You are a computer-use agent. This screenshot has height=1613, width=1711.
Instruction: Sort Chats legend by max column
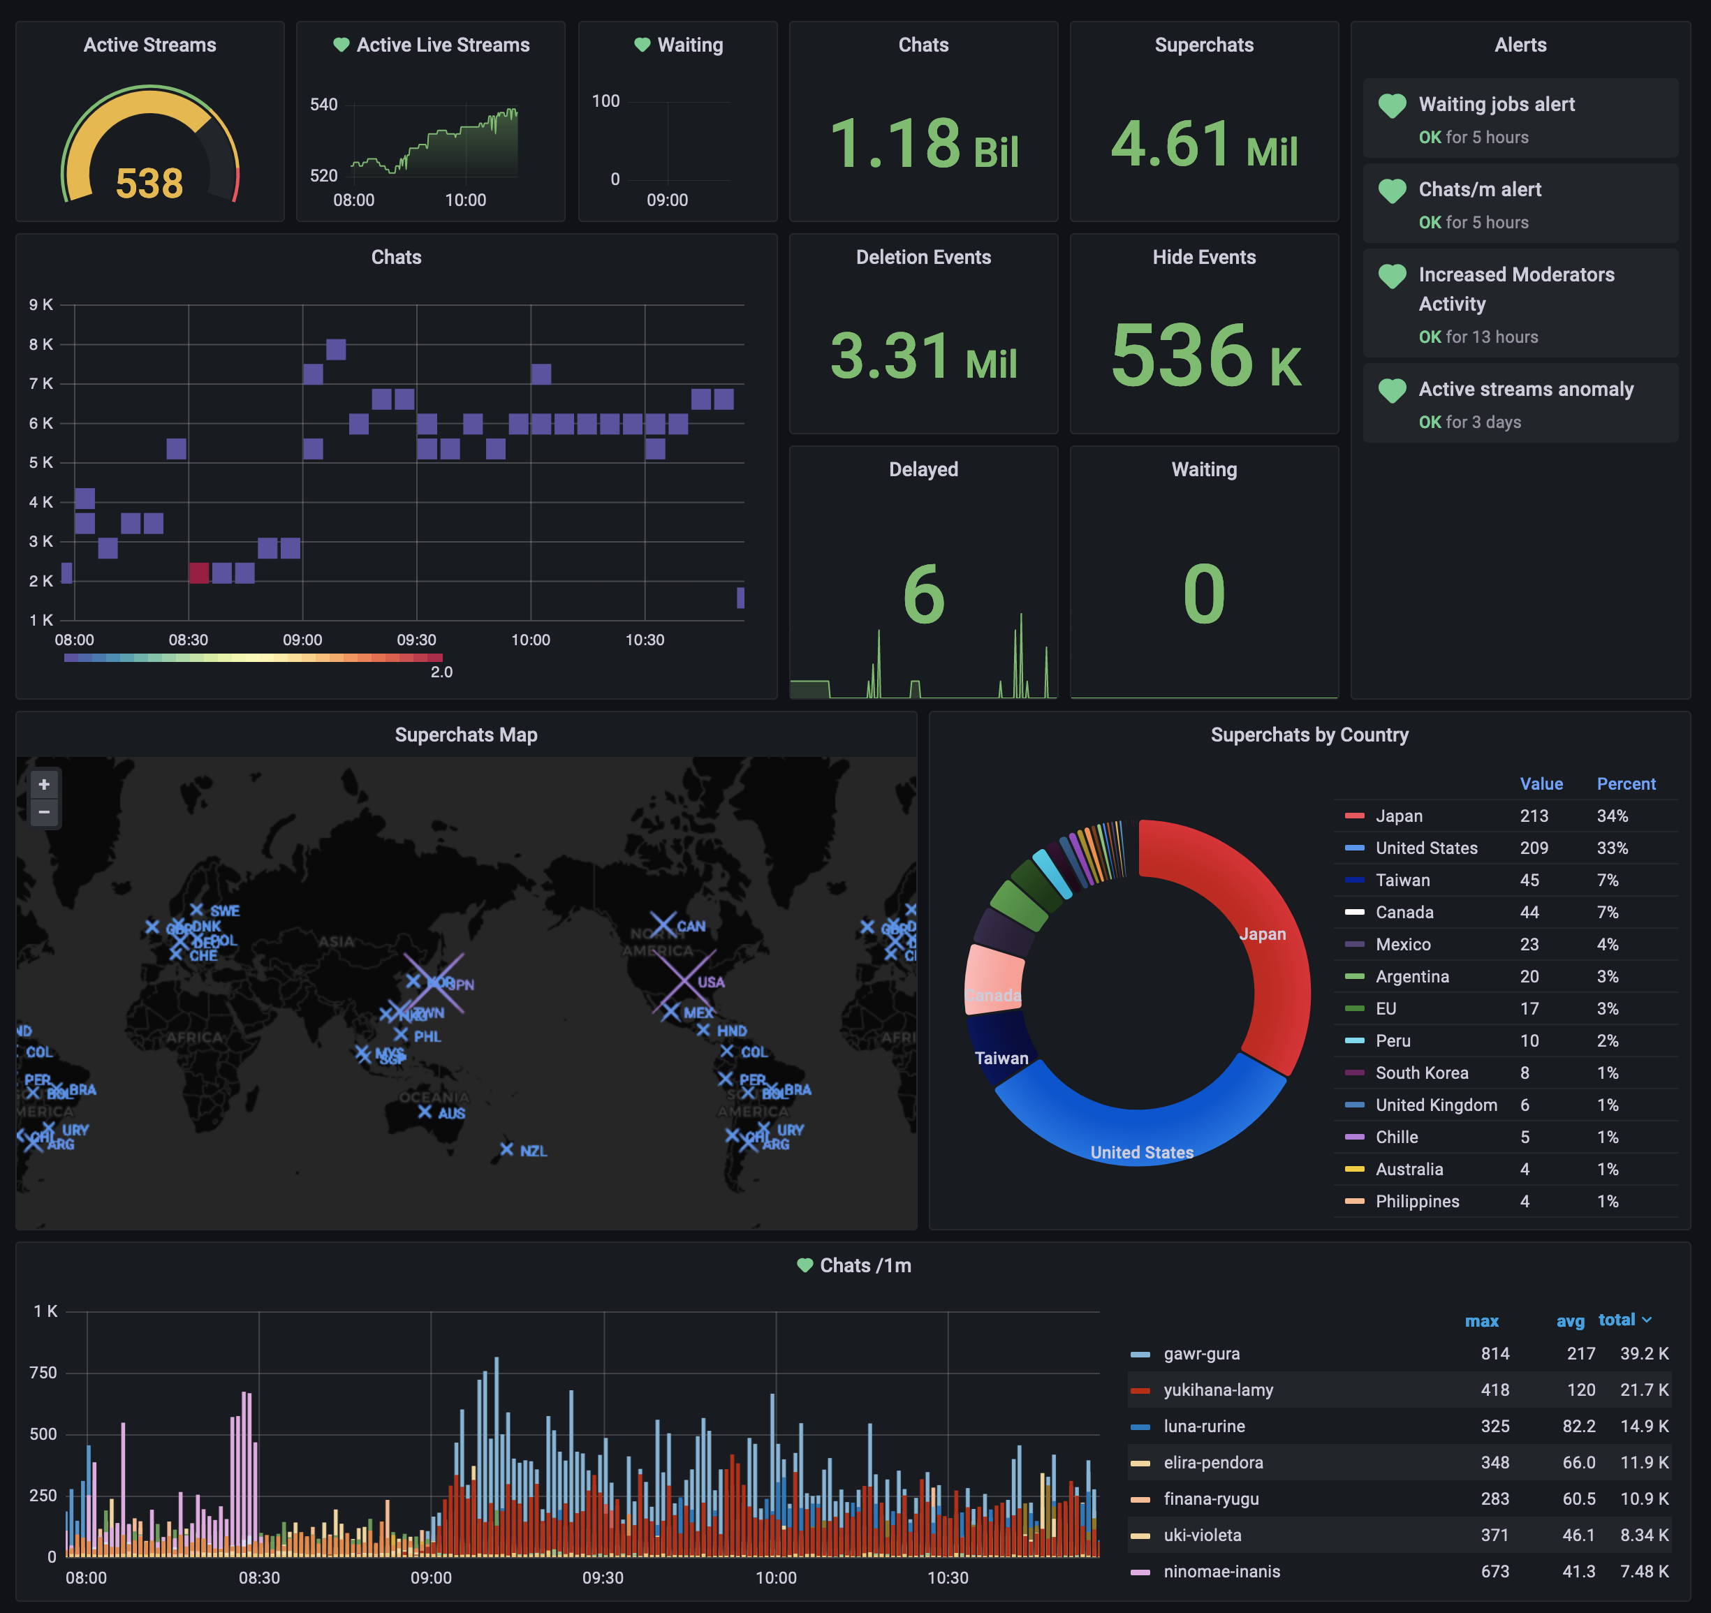pos(1481,1320)
